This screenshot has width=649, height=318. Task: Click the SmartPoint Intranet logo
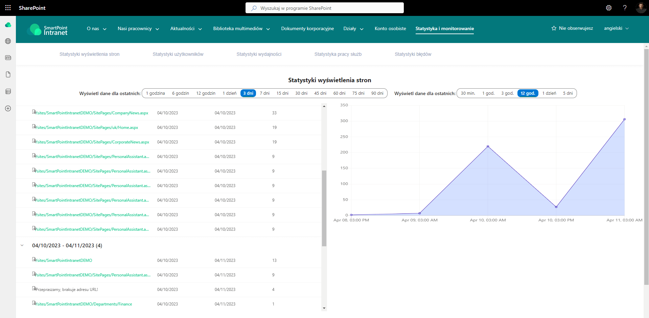pos(47,30)
